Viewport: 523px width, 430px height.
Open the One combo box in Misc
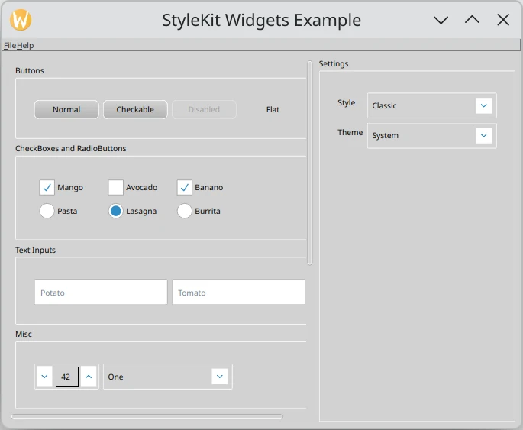click(168, 377)
